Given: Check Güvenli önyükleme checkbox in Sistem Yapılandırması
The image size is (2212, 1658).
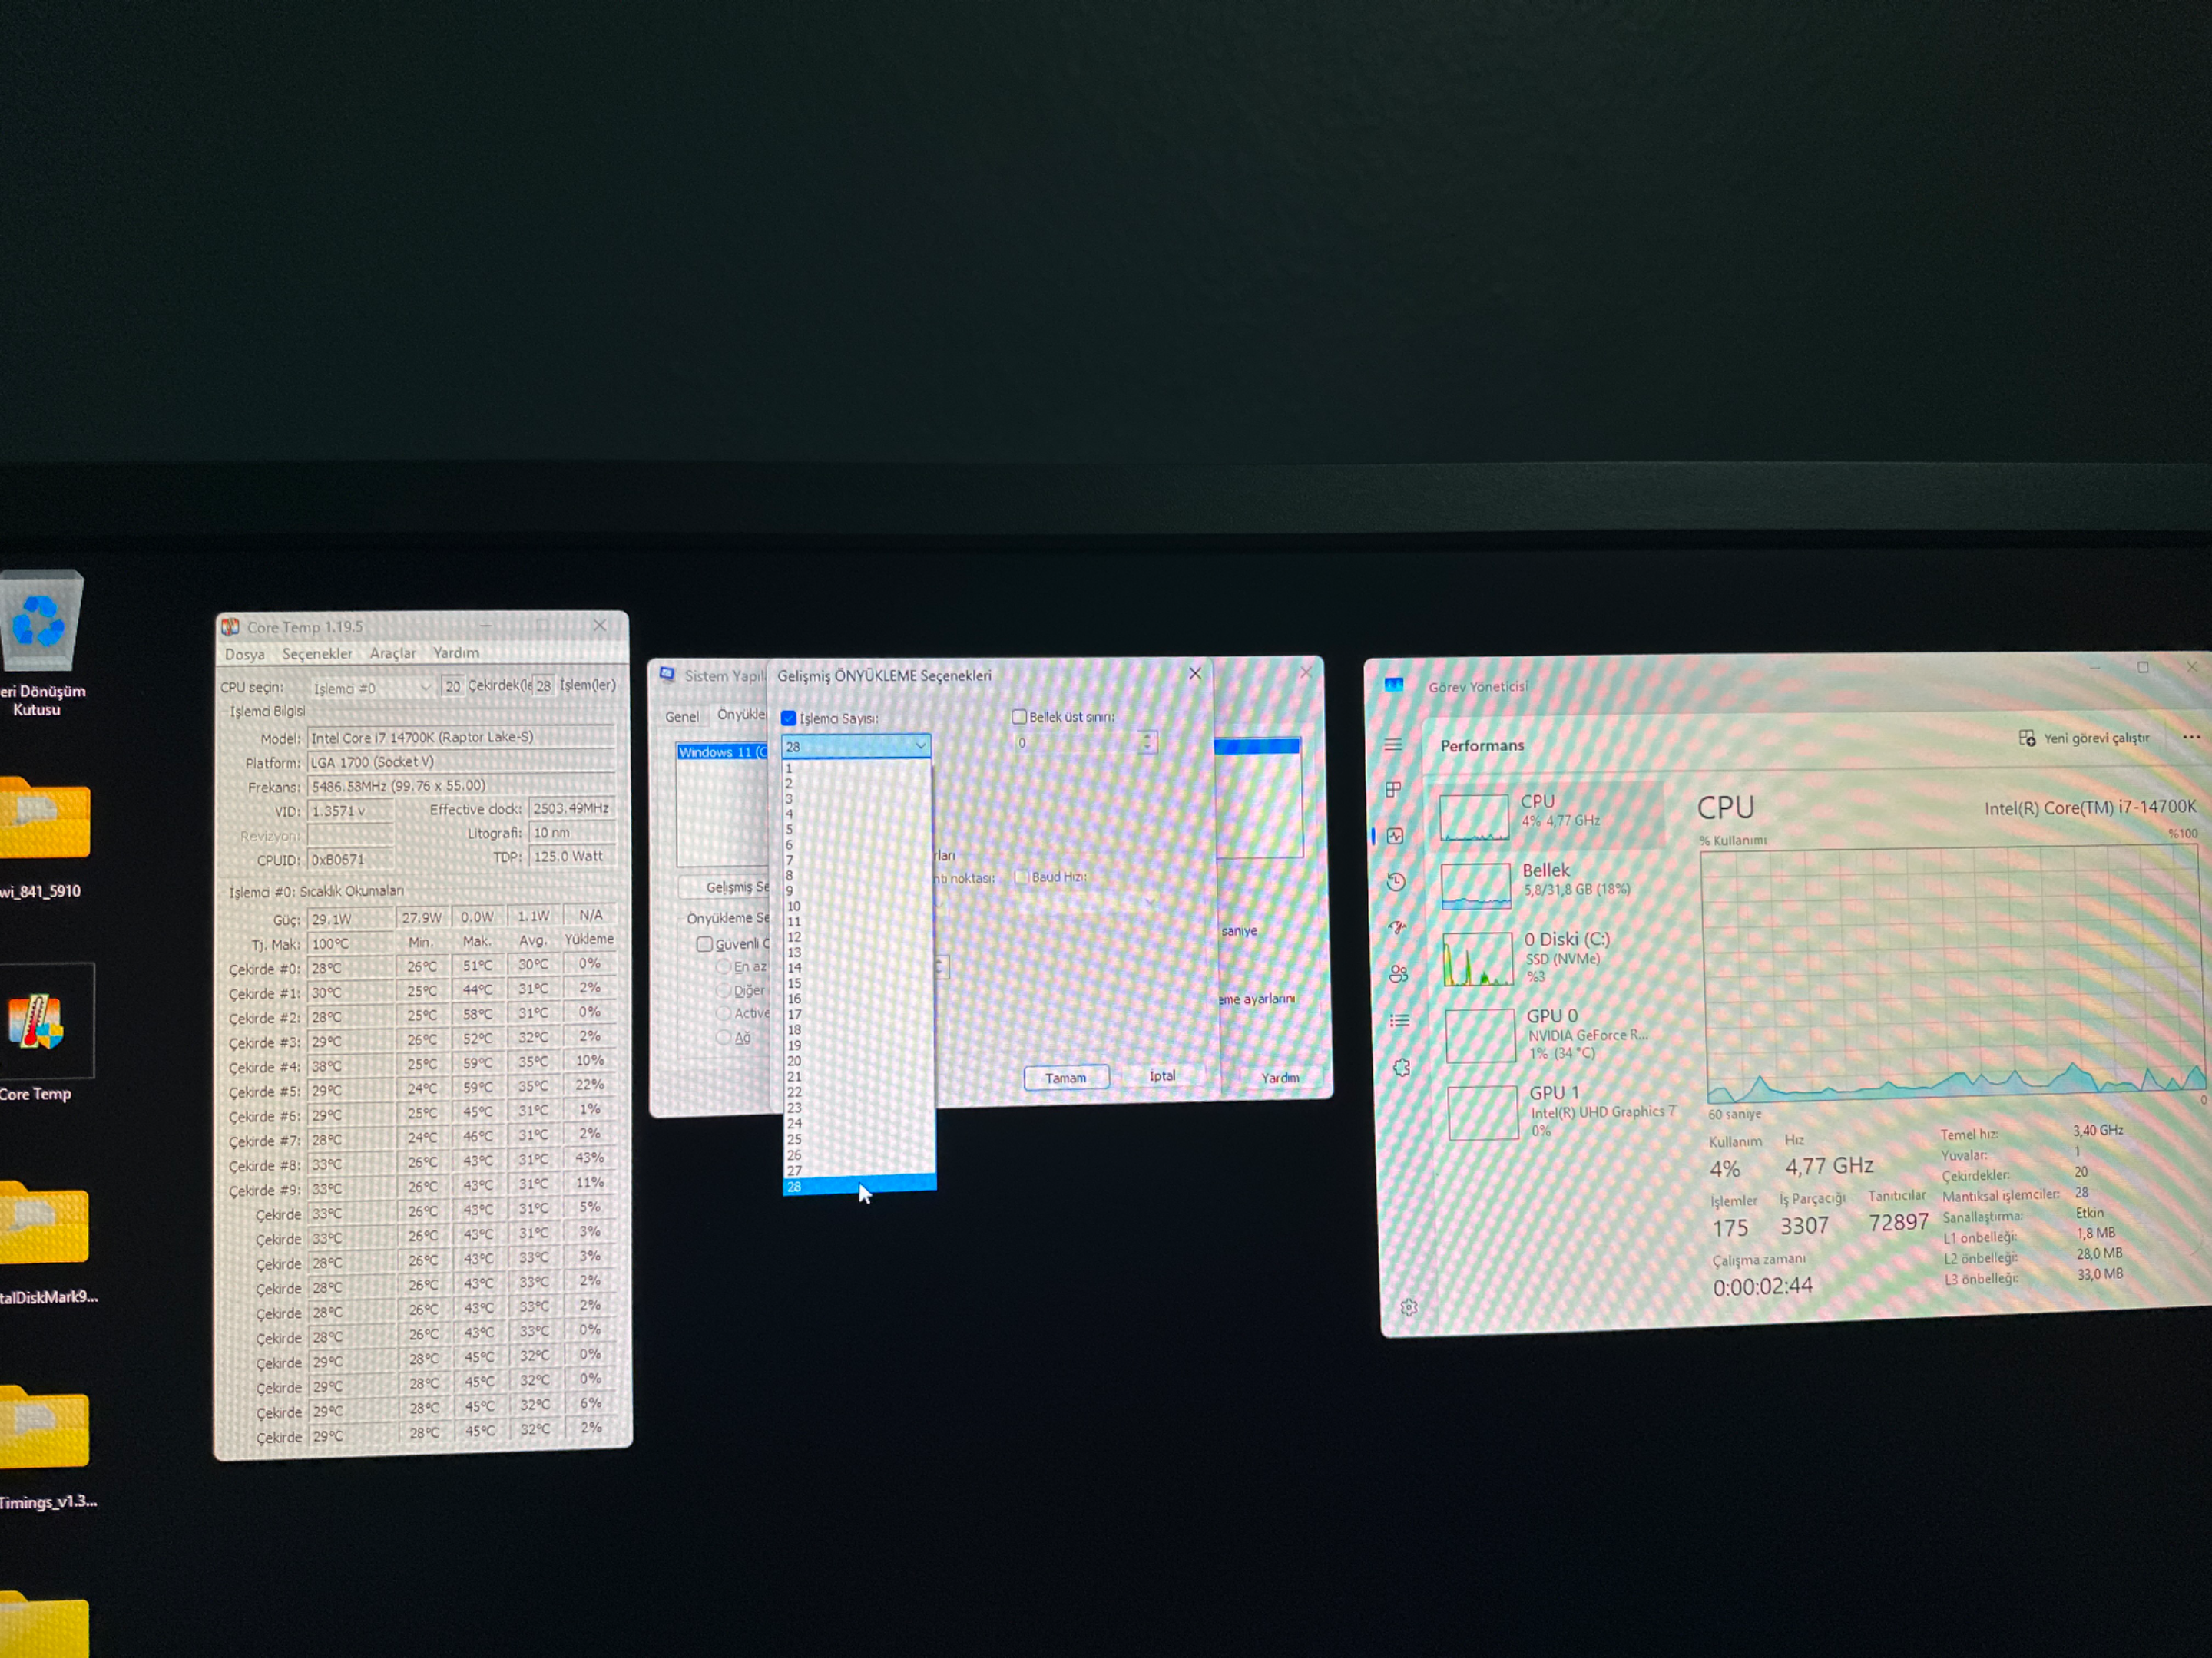Looking at the screenshot, I should click(x=704, y=943).
